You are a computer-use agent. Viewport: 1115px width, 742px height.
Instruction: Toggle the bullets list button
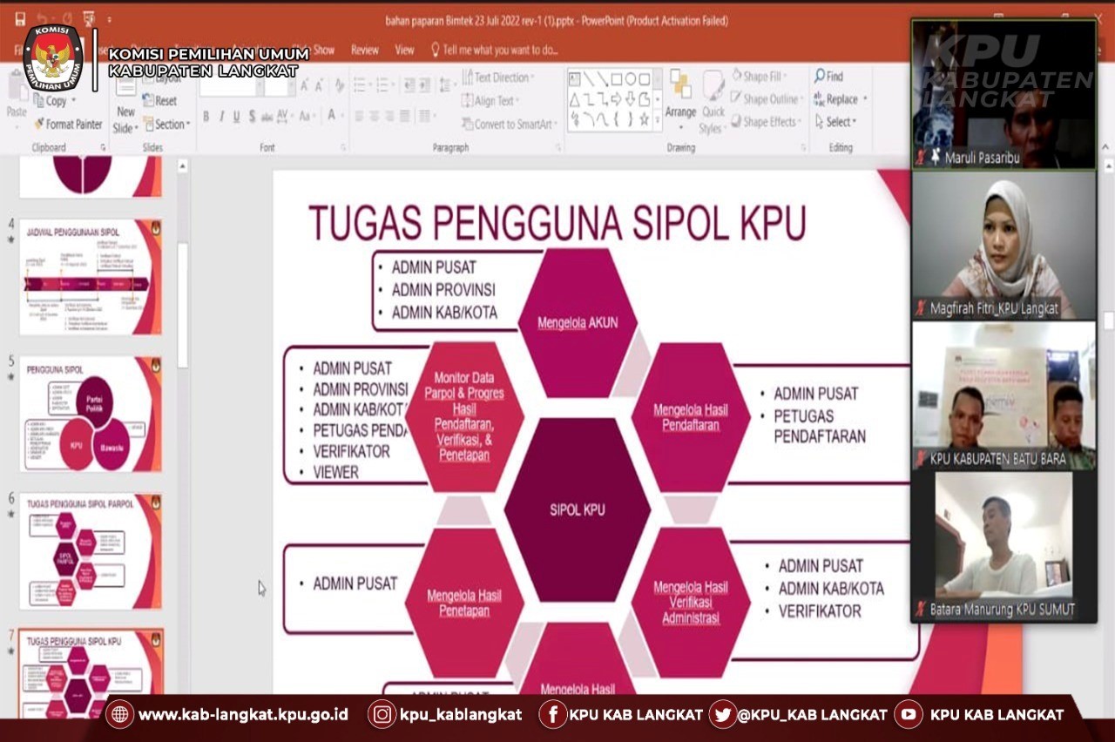pos(360,85)
